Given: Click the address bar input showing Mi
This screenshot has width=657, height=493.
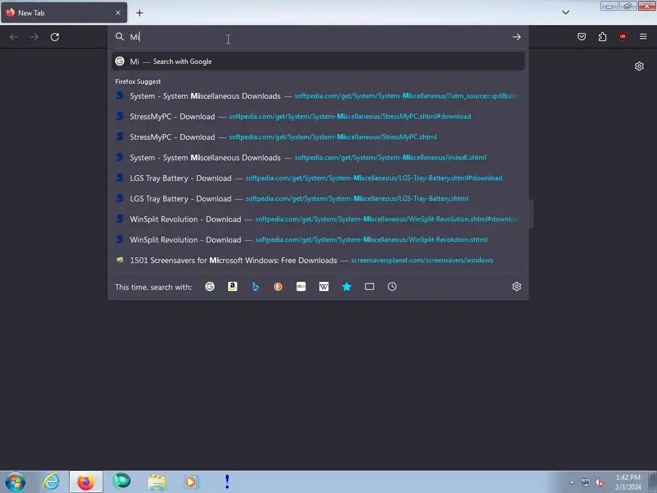Looking at the screenshot, I should [318, 37].
